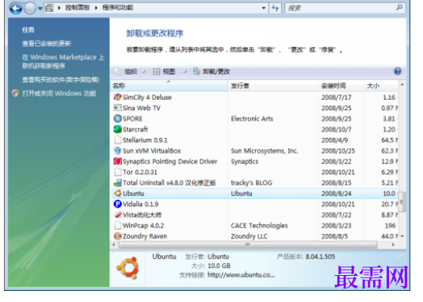The width and height of the screenshot is (423, 302).
Task: Click the Stellarium 0.9.1 file icon
Action: [x=117, y=140]
